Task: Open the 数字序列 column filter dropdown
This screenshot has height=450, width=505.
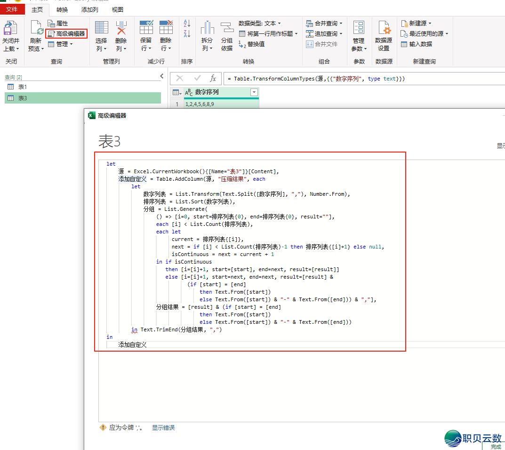Action: [254, 92]
